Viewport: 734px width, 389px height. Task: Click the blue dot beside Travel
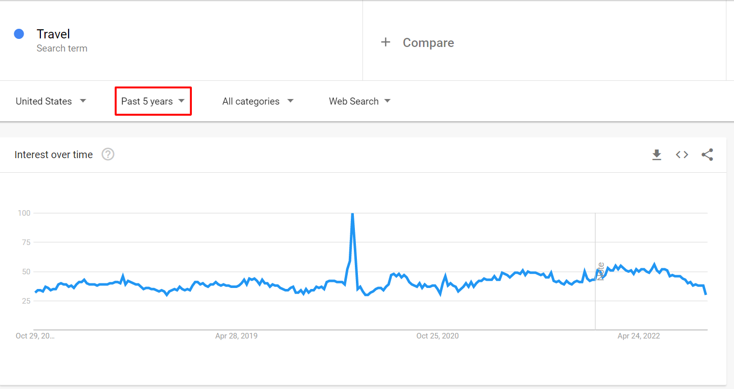[x=19, y=34]
